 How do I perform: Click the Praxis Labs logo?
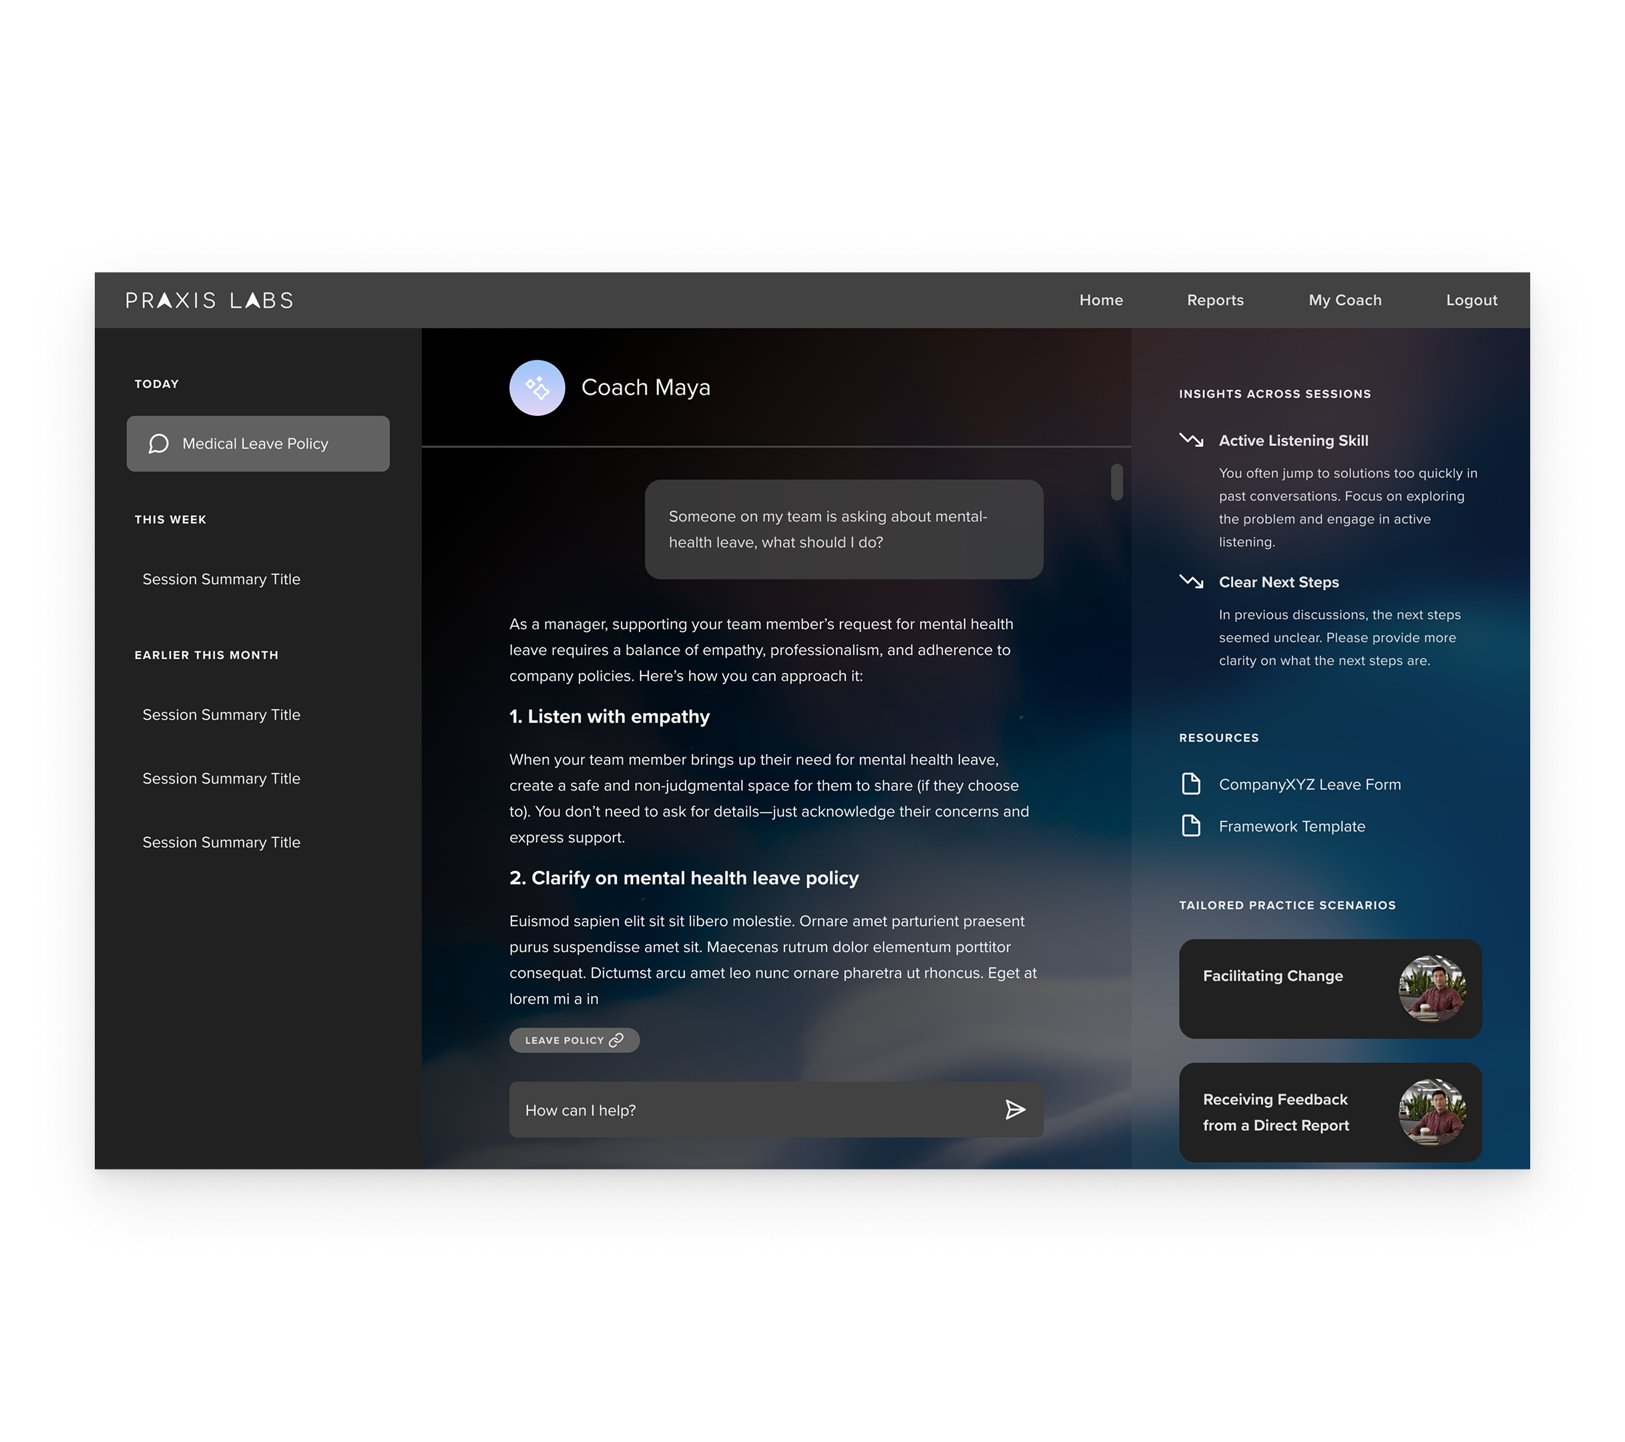pyautogui.click(x=209, y=300)
